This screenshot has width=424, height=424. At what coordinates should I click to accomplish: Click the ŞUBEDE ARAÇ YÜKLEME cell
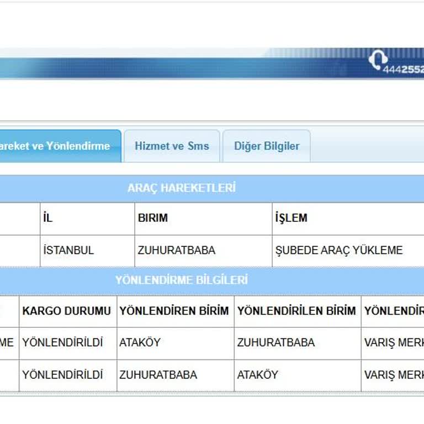pyautogui.click(x=348, y=251)
